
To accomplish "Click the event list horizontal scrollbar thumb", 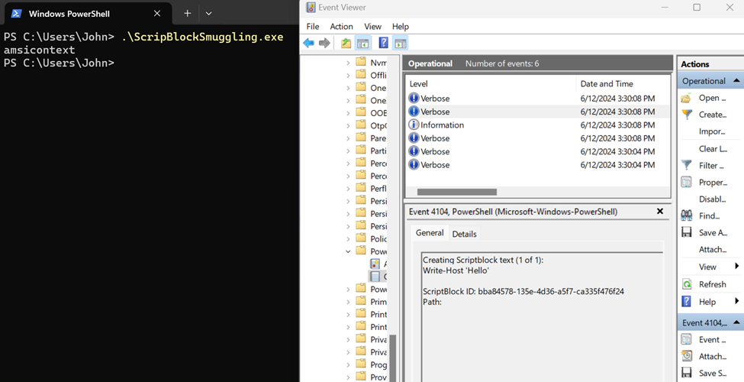I will coord(456,192).
